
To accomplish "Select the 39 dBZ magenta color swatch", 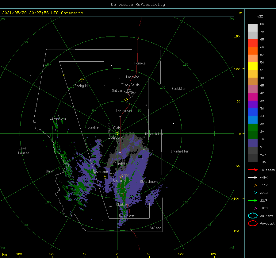I will pyautogui.click(x=253, y=97).
